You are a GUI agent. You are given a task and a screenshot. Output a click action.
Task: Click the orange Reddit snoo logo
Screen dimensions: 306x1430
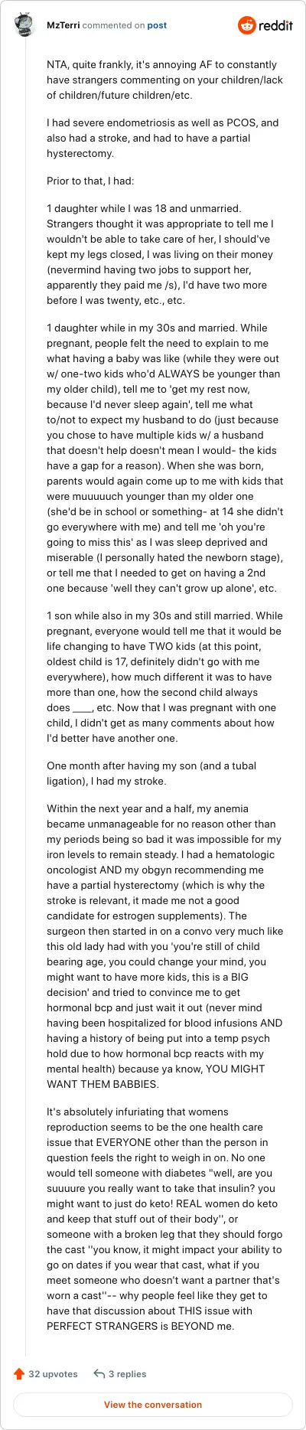coord(247,25)
